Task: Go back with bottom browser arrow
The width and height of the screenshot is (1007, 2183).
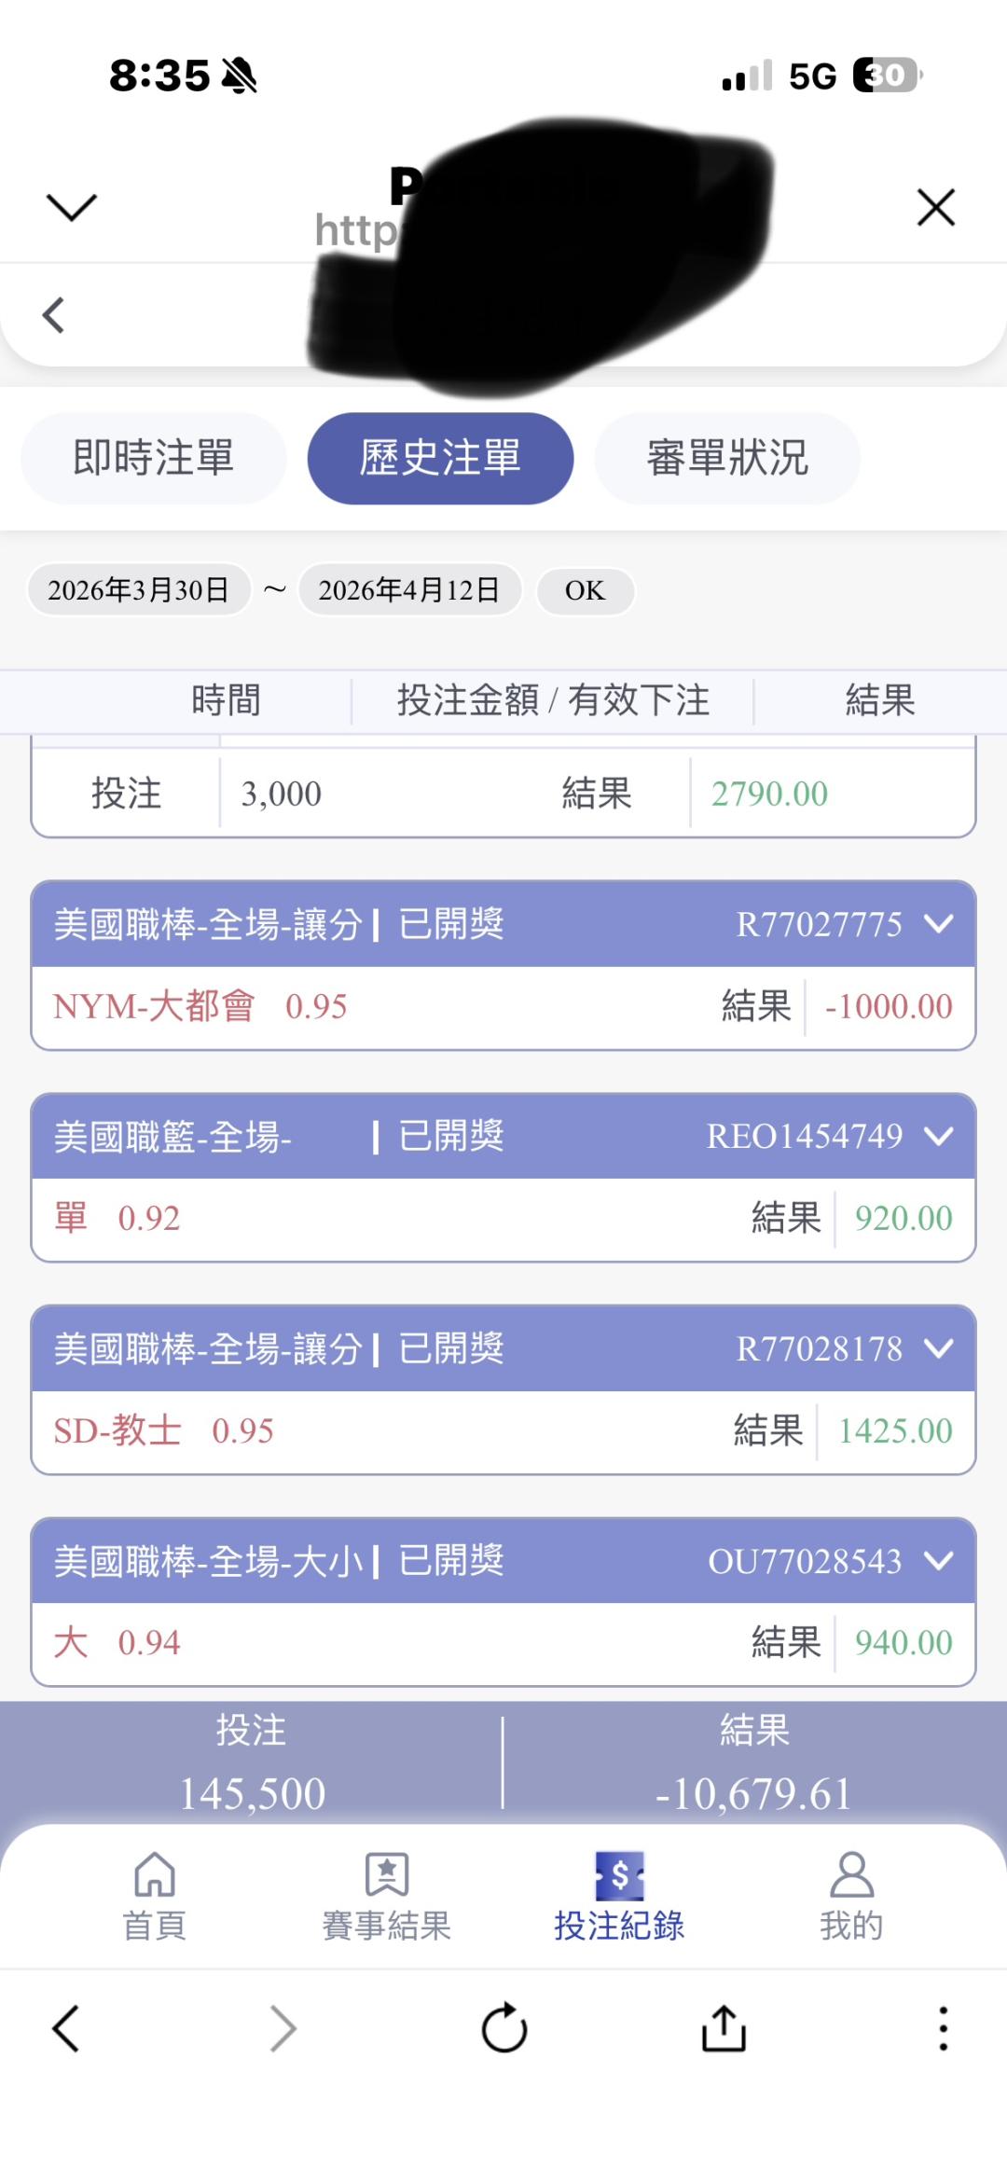Action: (x=66, y=2028)
